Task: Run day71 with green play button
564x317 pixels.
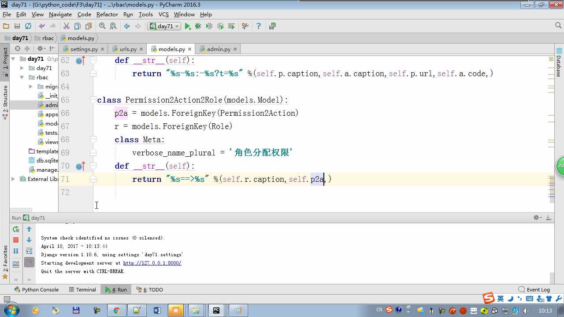Action: point(188,26)
